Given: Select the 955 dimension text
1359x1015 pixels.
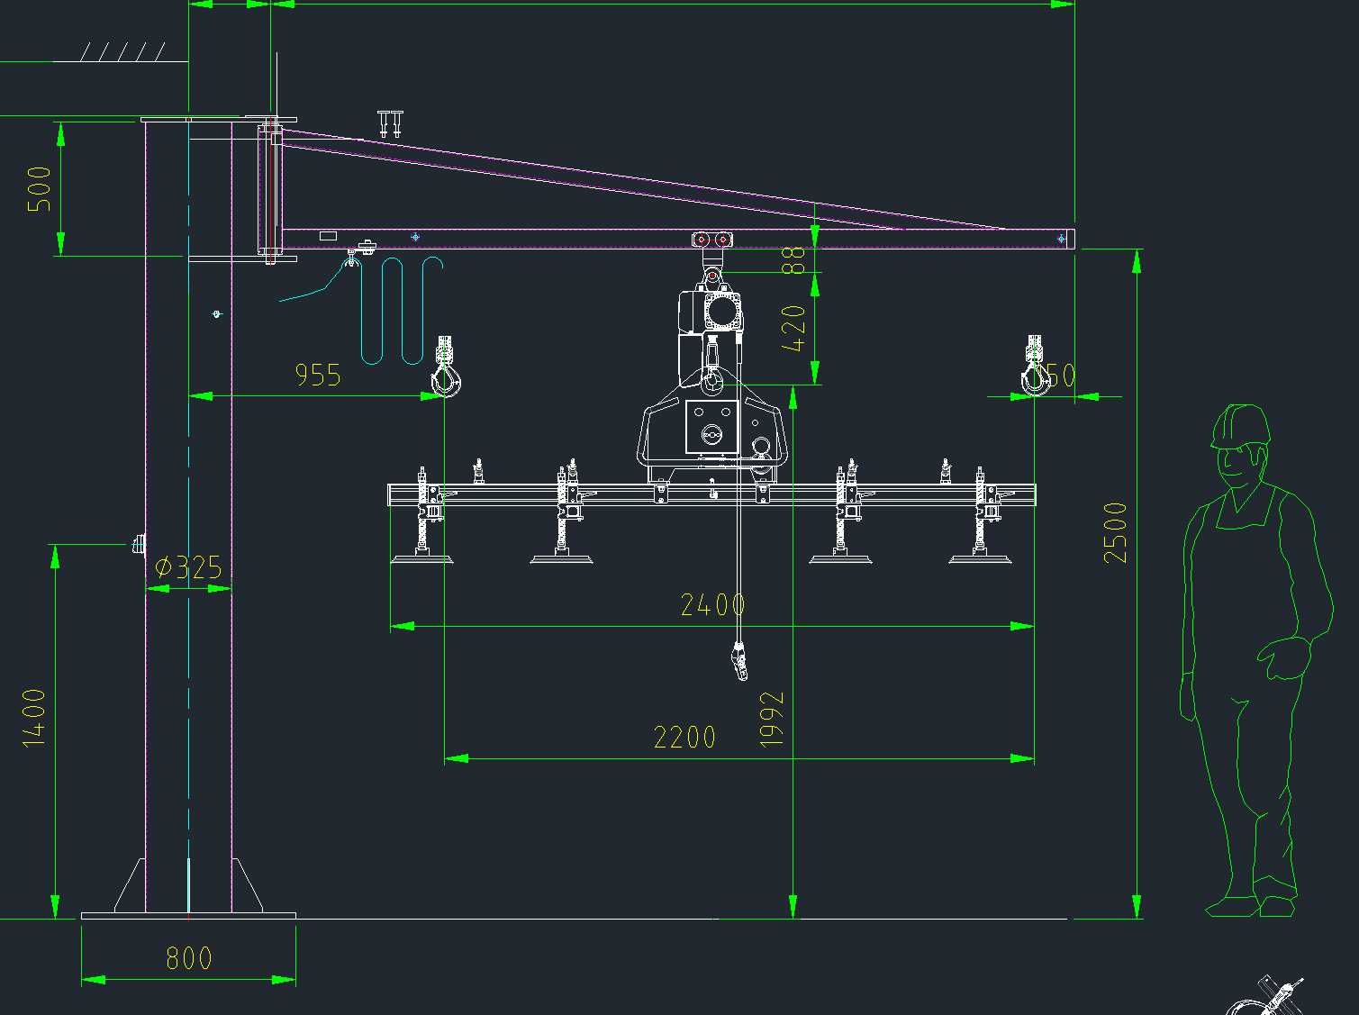Looking at the screenshot, I should [319, 375].
